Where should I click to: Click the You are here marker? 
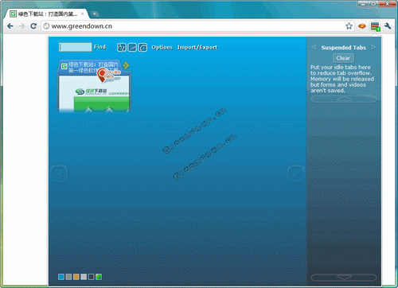point(108,75)
